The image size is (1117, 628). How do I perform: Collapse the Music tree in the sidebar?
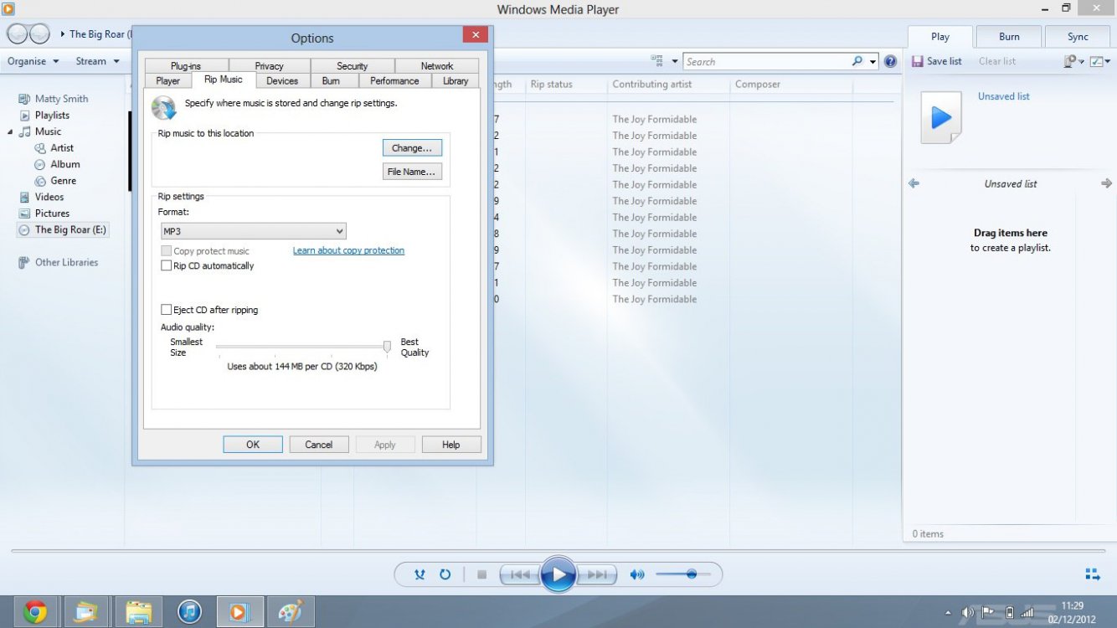pyautogui.click(x=9, y=131)
